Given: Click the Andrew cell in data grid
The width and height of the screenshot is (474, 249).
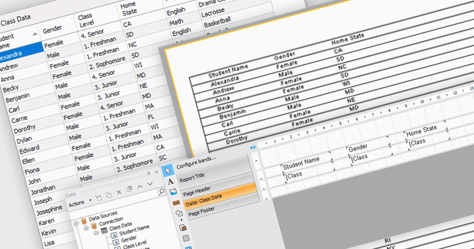Looking at the screenshot, I should tap(8, 68).
